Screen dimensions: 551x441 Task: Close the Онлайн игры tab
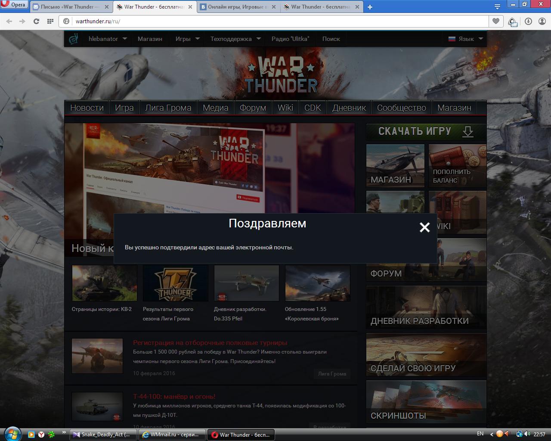coord(274,7)
